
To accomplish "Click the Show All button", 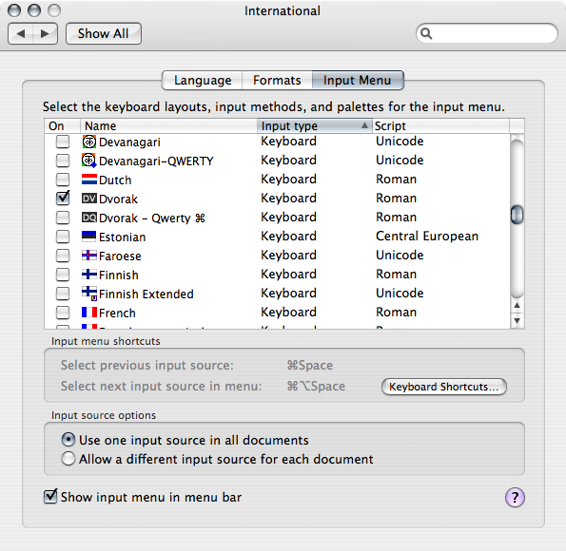I will point(104,33).
